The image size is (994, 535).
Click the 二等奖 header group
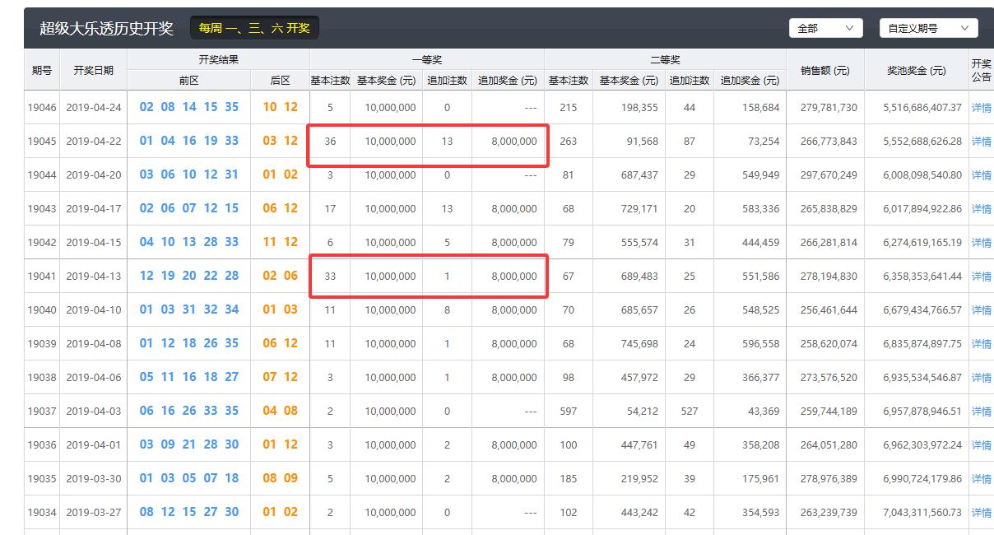(x=666, y=59)
